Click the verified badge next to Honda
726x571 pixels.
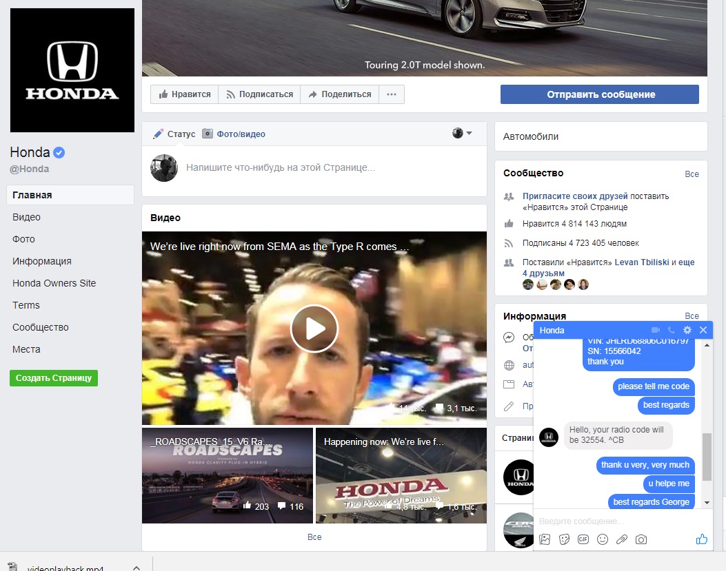[x=59, y=152]
